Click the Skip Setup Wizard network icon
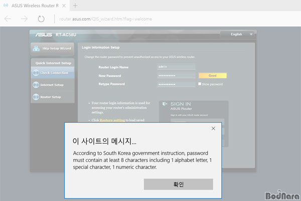The width and height of the screenshot is (301, 201). [x=36, y=48]
